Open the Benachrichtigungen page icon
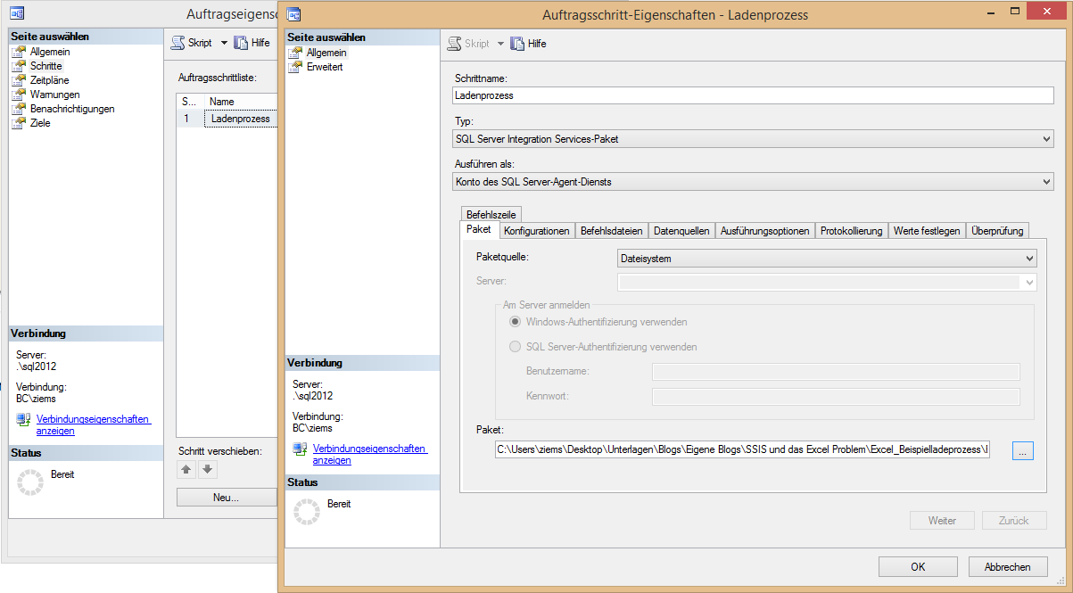 pos(19,109)
